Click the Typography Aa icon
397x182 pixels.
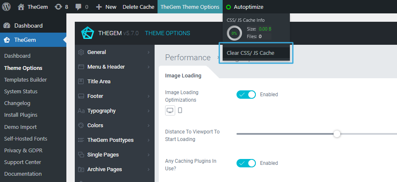(x=81, y=111)
